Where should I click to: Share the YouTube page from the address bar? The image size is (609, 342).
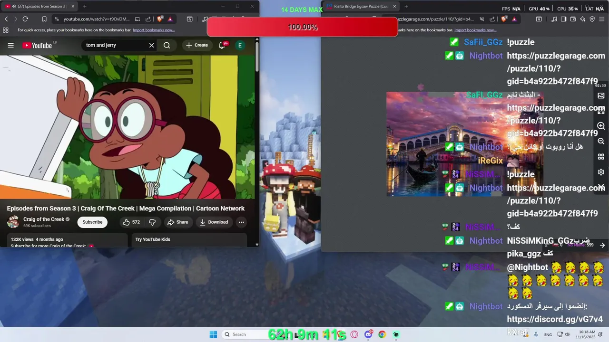pos(148,19)
